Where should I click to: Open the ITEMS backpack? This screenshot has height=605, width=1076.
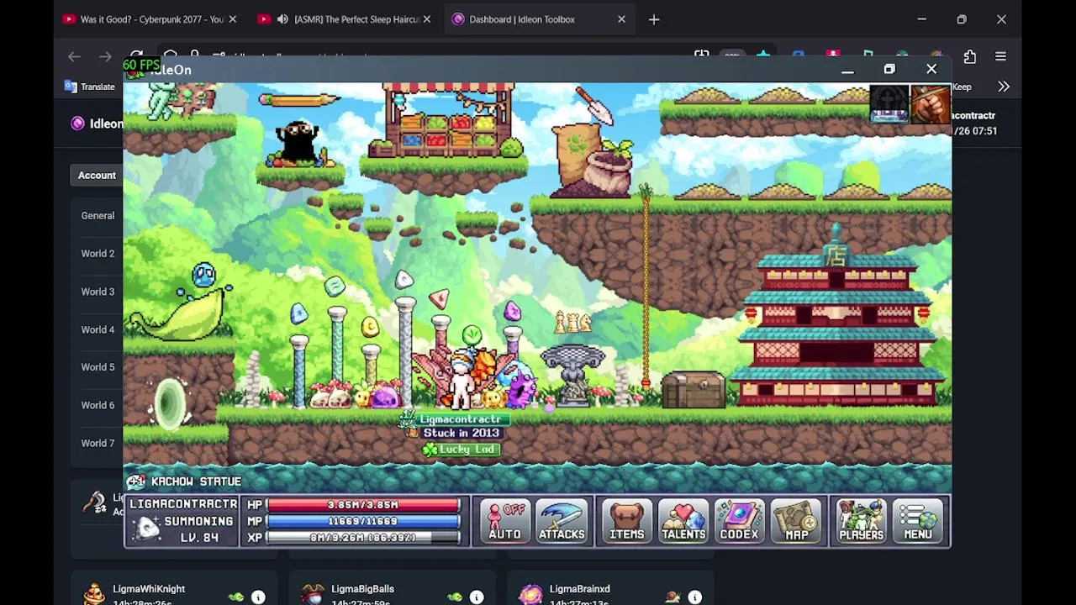tap(626, 521)
